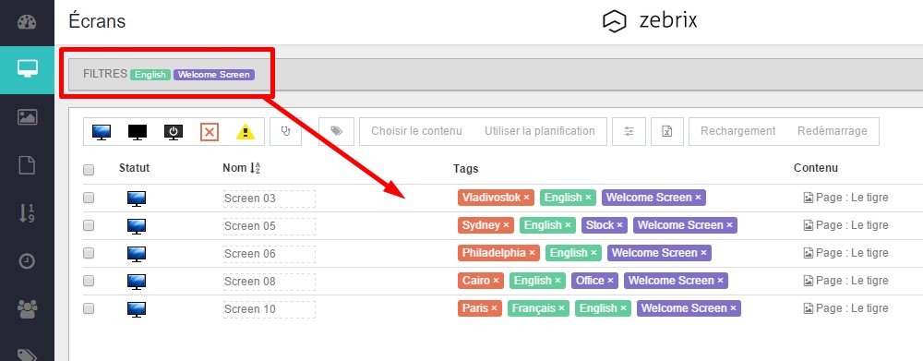This screenshot has height=361, width=923.
Task: Click the Statut column header
Action: (x=134, y=168)
